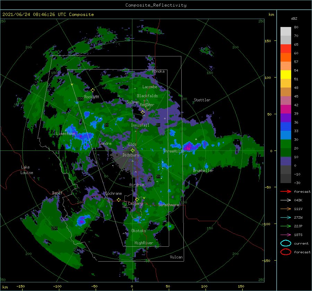Select the yellow diamond marker below Cochrane

[x=119, y=200]
